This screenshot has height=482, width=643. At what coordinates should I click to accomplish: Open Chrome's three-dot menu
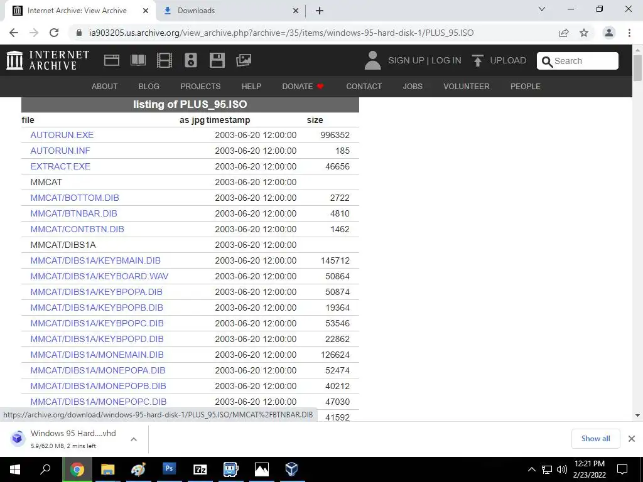[x=629, y=33]
